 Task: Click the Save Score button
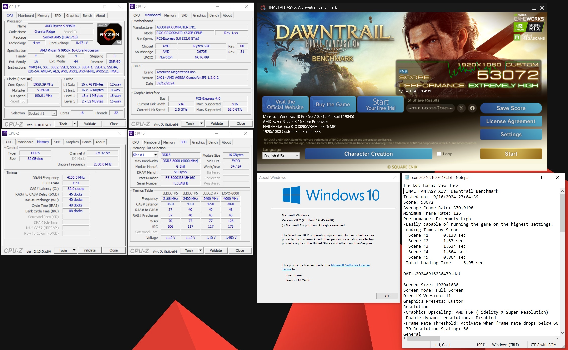click(x=511, y=108)
